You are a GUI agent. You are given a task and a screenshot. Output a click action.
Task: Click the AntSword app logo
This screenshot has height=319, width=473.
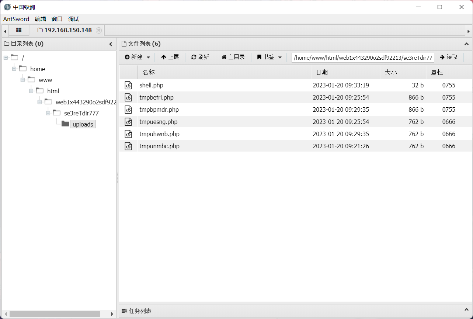(x=7, y=7)
